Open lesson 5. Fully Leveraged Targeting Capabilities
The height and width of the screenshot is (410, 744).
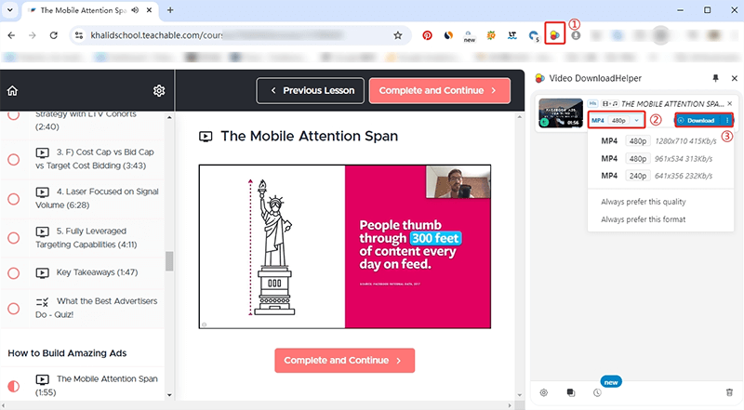coord(86,238)
